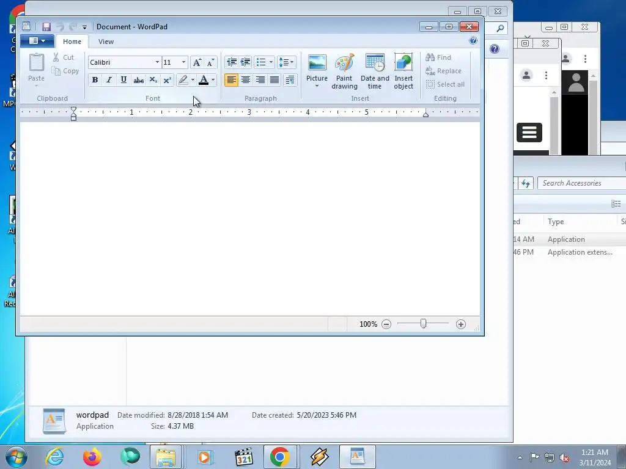Change view icon in Explorer window
Screen dimensions: 626x469
pos(616,204)
